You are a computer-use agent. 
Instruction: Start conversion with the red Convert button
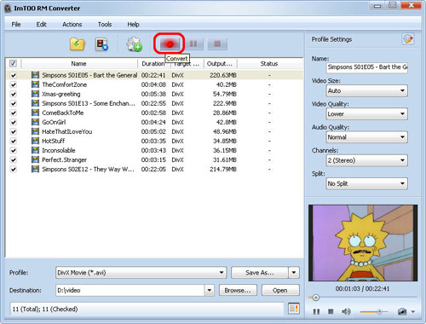pyautogui.click(x=170, y=44)
